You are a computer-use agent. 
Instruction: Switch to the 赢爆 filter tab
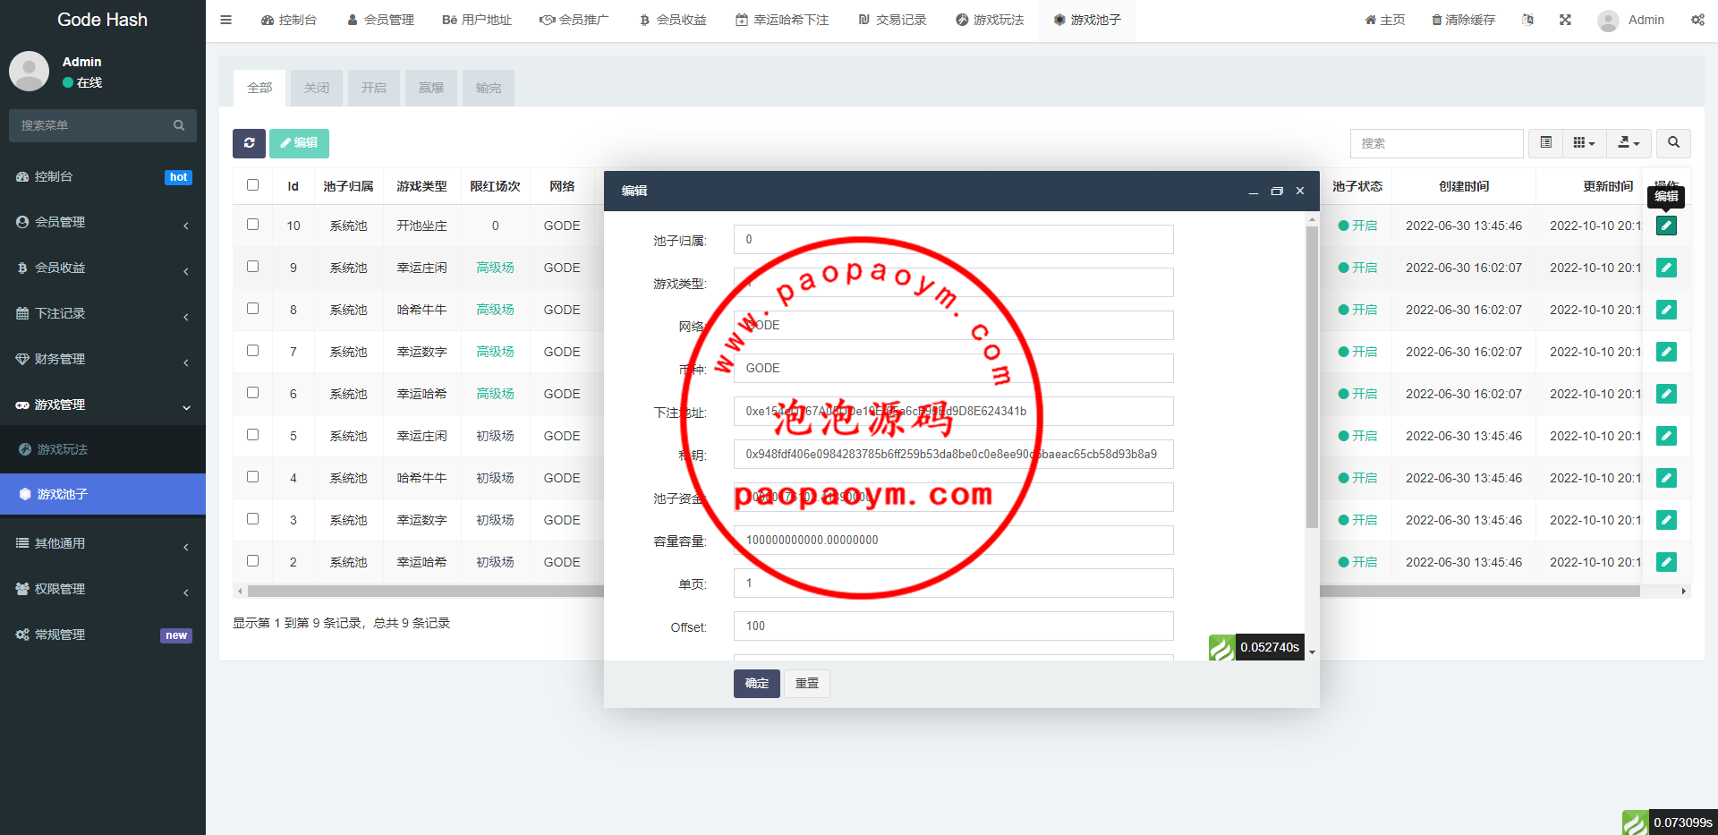(431, 88)
